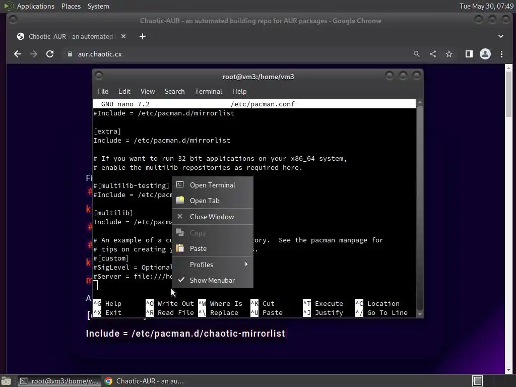
Task: Open the terminal Edit menu
Action: click(124, 91)
